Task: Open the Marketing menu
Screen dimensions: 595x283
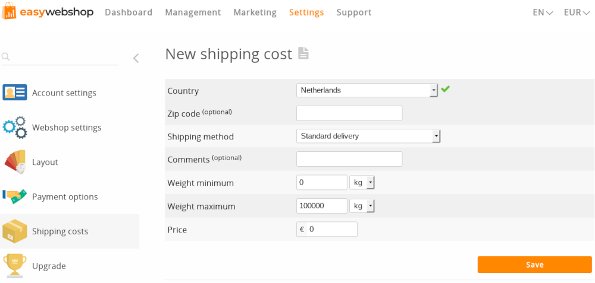Action: pyautogui.click(x=255, y=12)
